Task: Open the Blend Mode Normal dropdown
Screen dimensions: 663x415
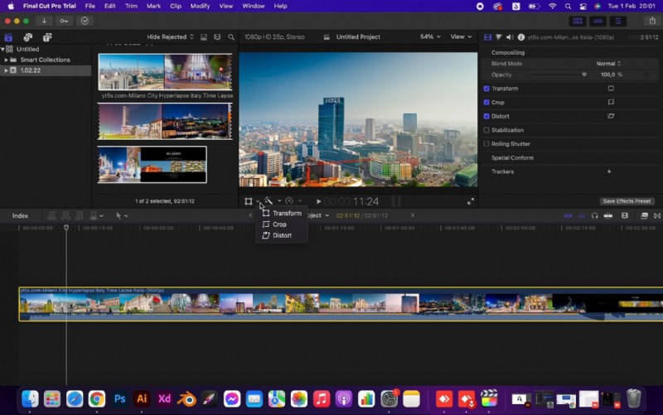Action: click(608, 64)
